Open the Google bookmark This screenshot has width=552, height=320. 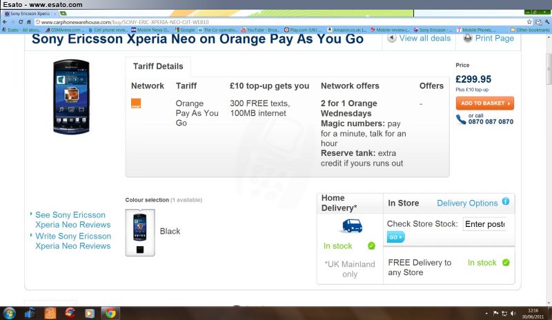(x=185, y=30)
